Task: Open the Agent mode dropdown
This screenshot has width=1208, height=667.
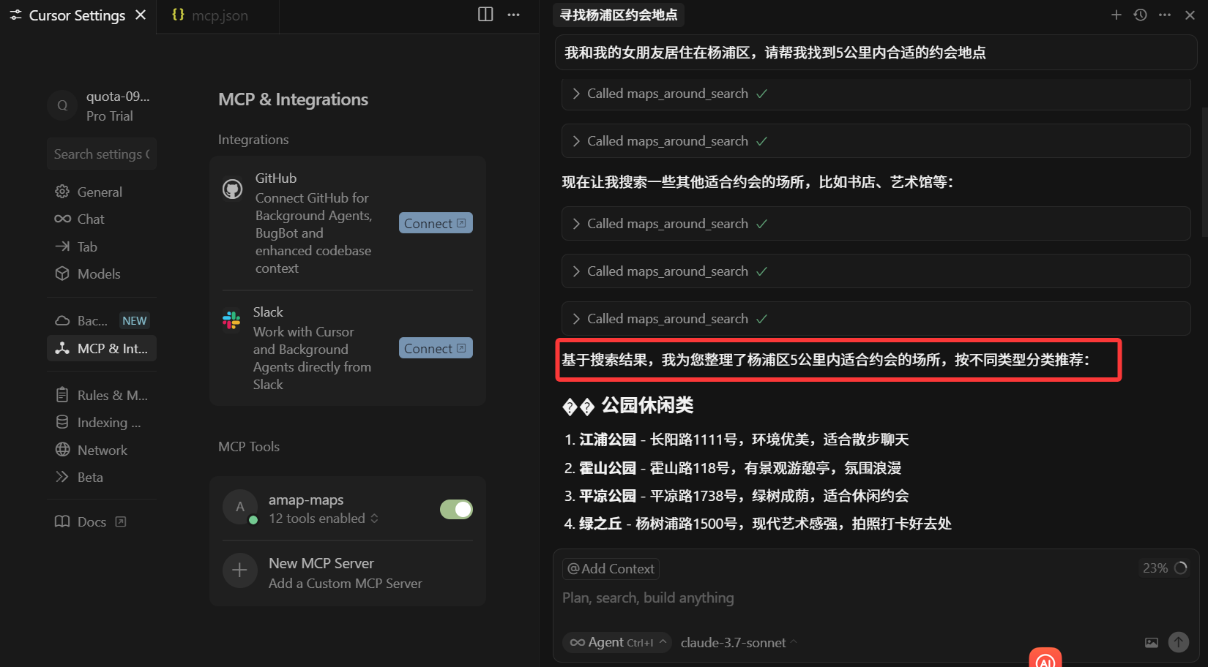Action: click(617, 642)
